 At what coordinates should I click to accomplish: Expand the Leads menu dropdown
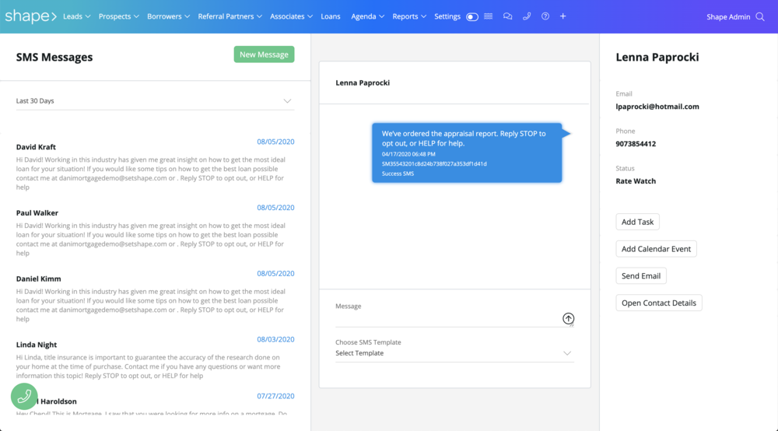click(76, 16)
